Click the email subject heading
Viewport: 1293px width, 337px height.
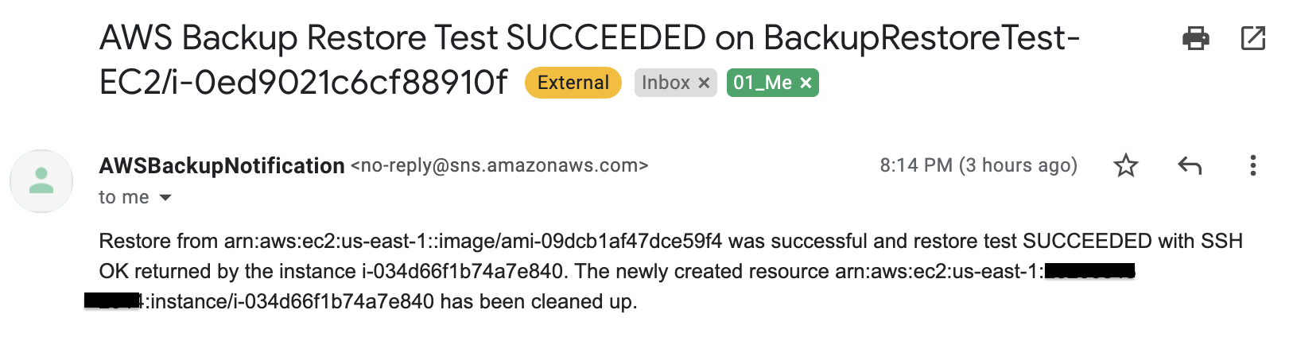pos(588,60)
